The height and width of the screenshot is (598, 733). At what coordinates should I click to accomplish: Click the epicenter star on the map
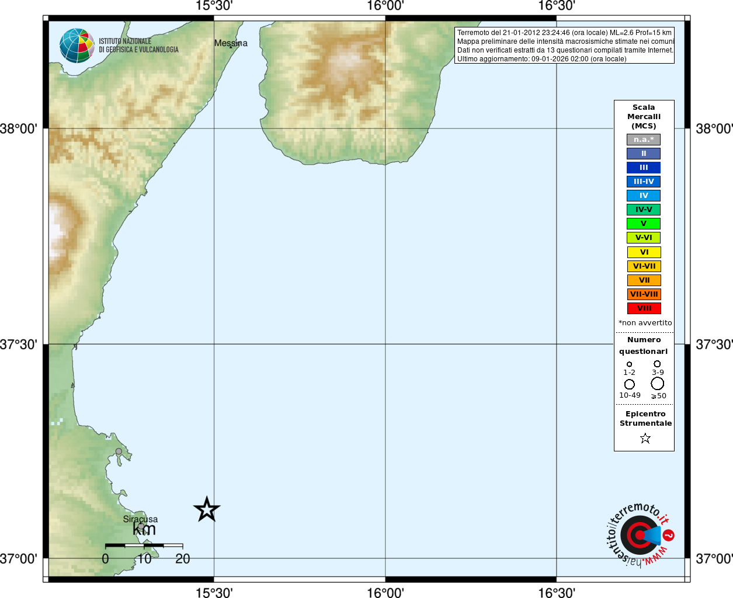[x=207, y=509]
